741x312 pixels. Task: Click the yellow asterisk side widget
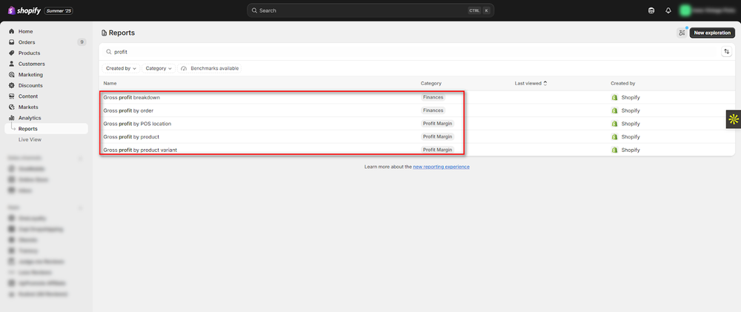point(734,119)
